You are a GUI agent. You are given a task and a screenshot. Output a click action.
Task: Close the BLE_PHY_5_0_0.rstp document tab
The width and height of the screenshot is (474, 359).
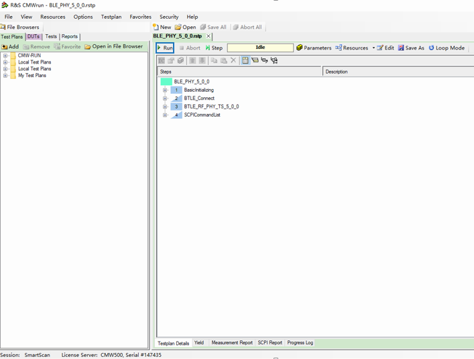[209, 36]
